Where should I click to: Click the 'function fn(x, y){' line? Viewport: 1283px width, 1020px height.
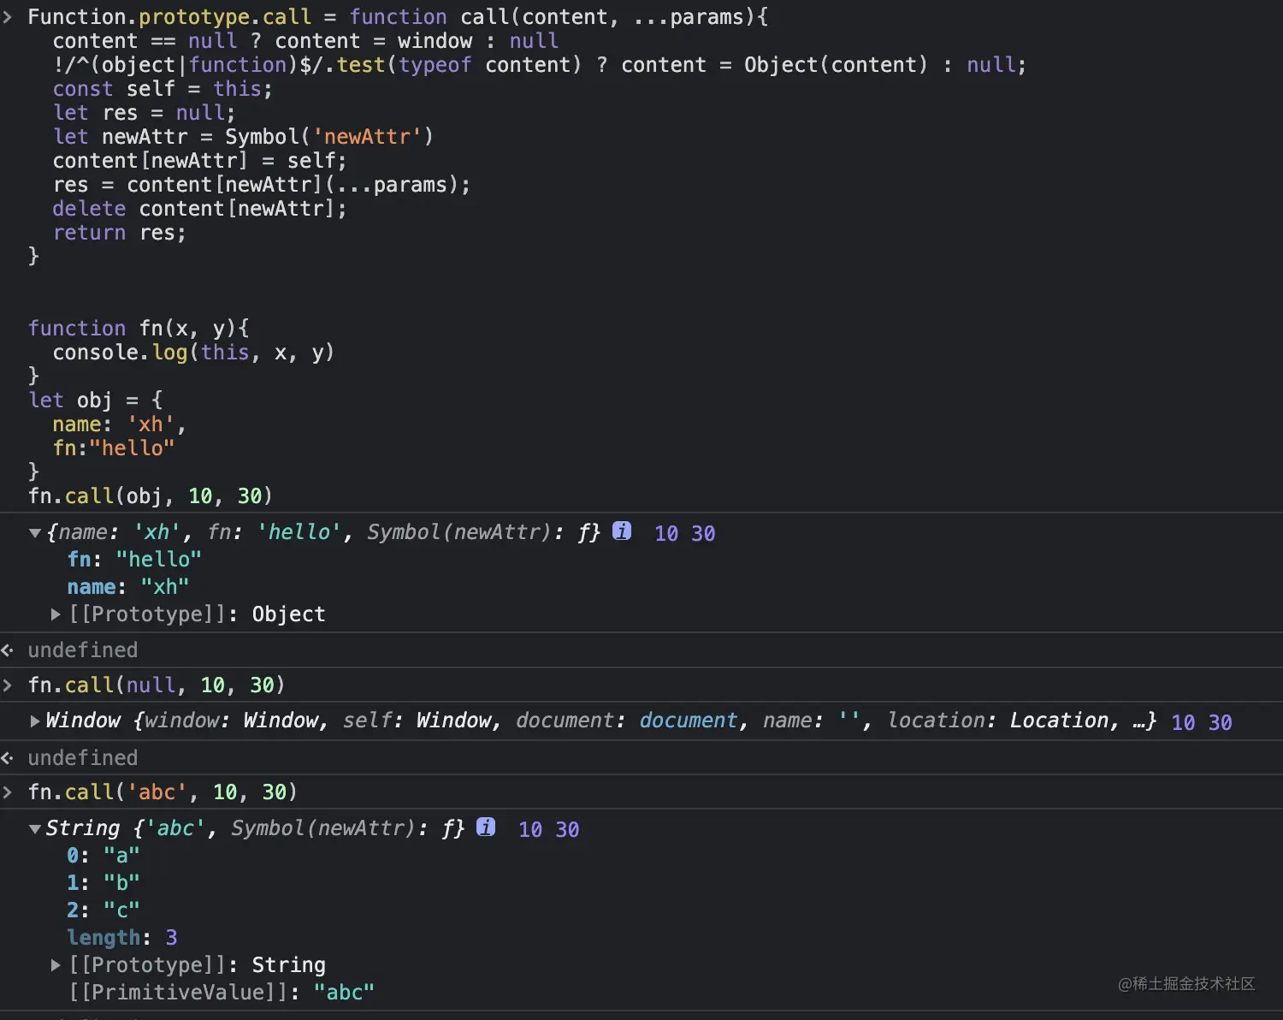coord(139,329)
